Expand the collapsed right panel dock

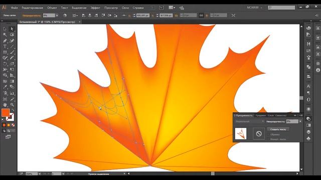[311, 21]
